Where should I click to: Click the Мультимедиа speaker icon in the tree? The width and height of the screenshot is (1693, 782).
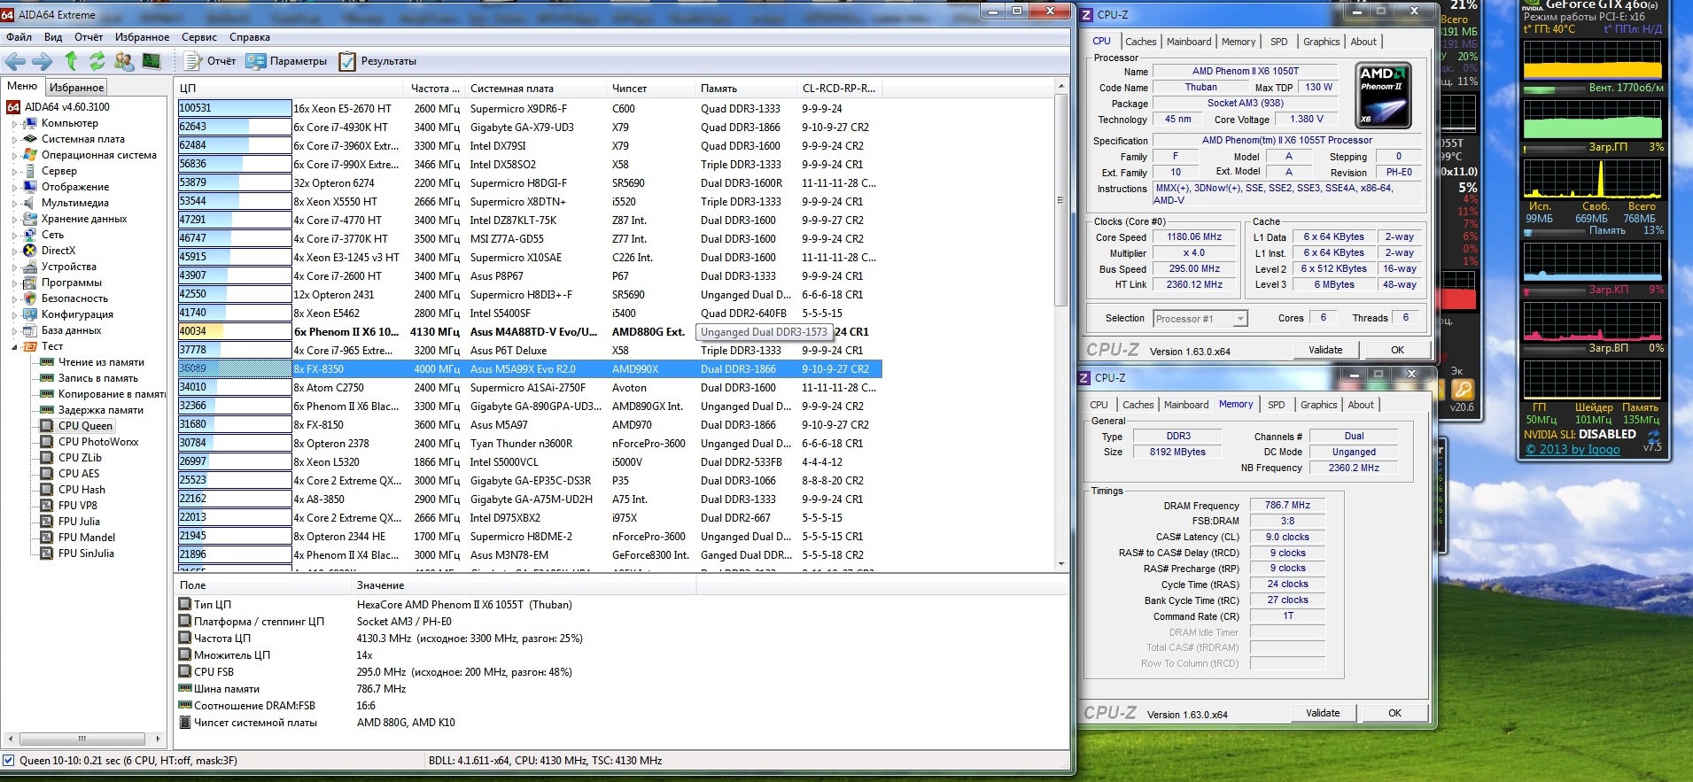click(x=30, y=203)
